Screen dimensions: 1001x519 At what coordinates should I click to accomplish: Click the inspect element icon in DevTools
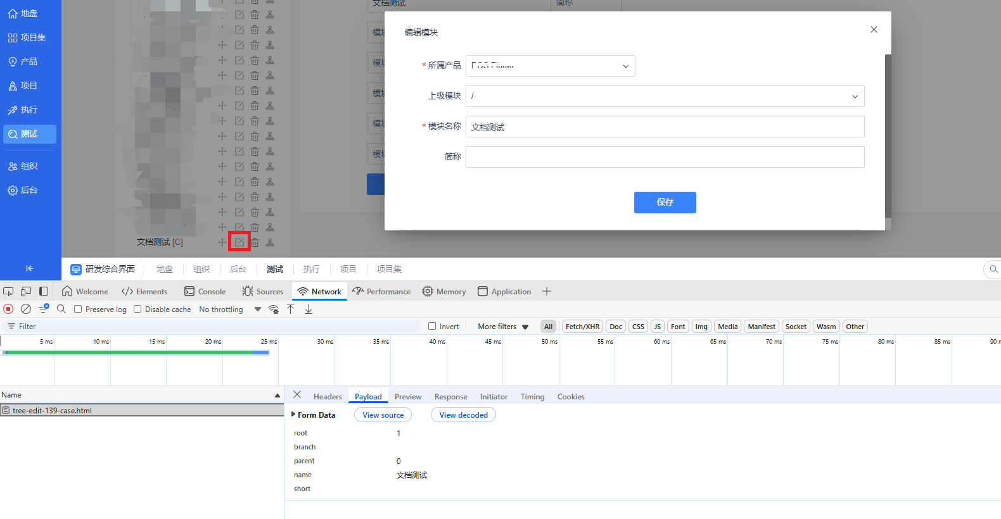[x=8, y=291]
